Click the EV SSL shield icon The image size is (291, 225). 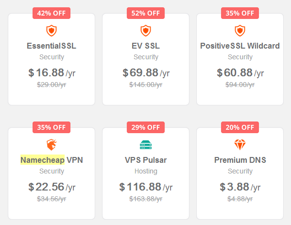tap(146, 31)
